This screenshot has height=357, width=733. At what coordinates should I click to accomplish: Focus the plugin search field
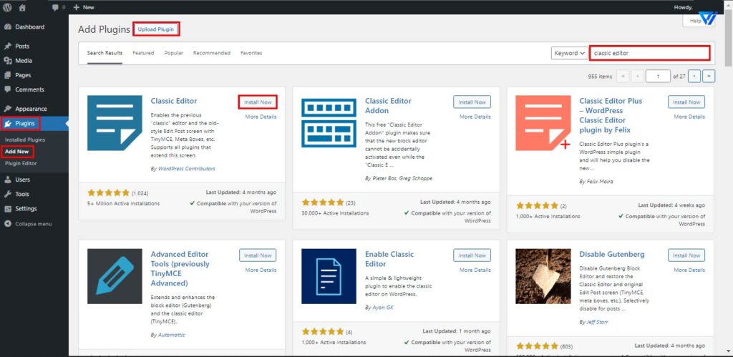650,53
